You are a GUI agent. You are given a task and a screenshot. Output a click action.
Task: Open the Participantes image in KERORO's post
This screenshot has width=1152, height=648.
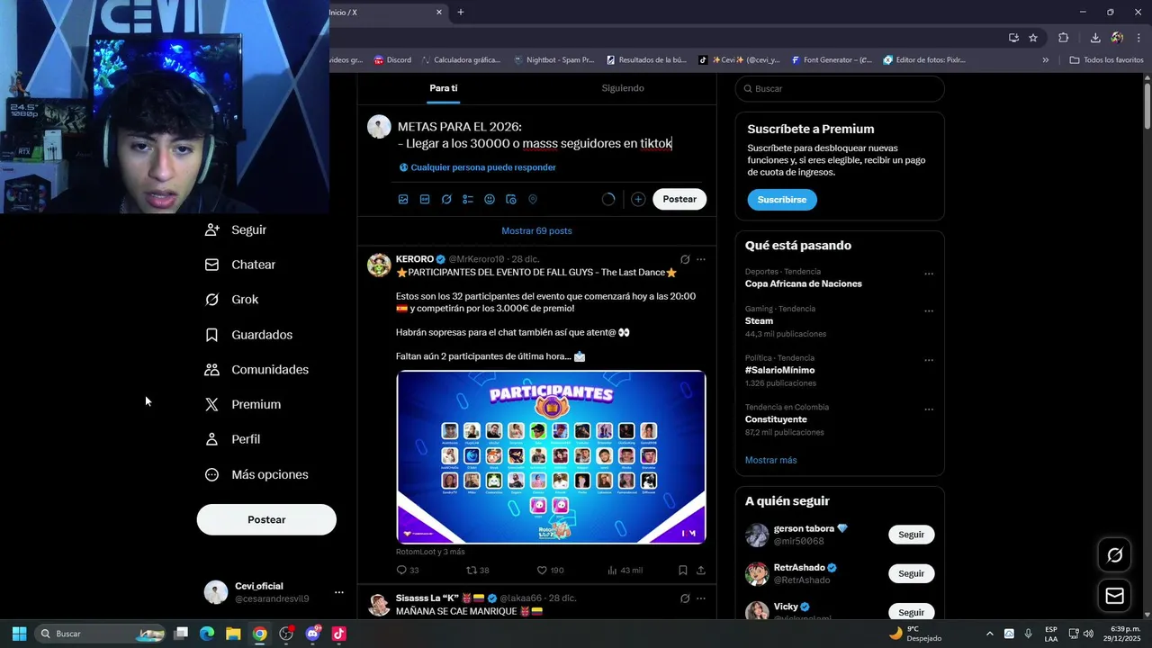pyautogui.click(x=551, y=457)
